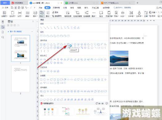Pick the cloud callout shape
This screenshot has height=120, width=162.
[x=51, y=100]
